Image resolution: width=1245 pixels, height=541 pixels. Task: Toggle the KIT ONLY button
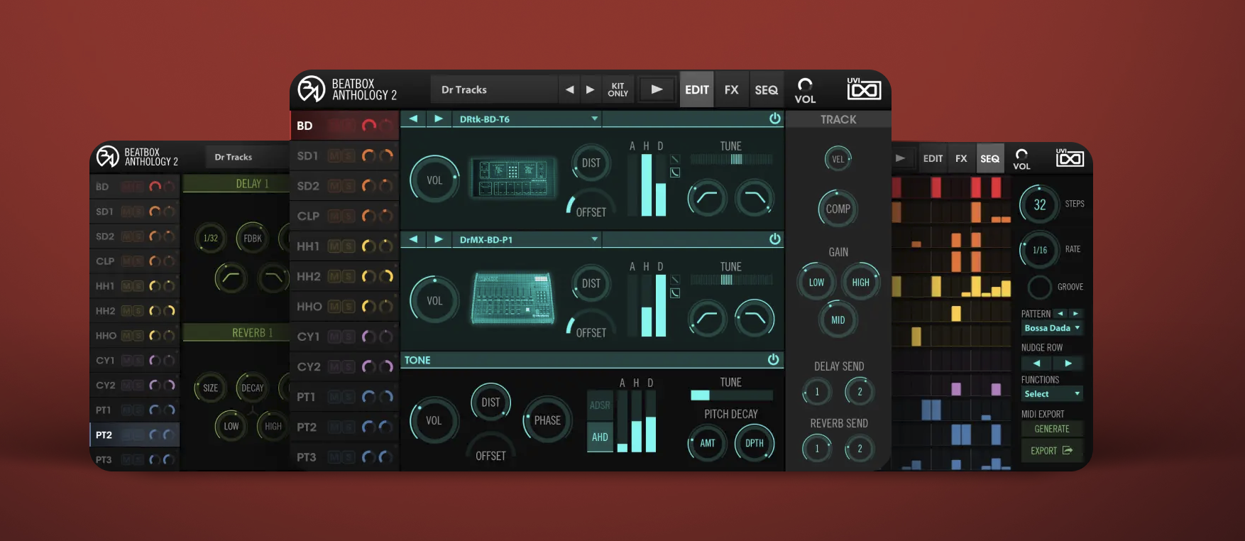(618, 89)
